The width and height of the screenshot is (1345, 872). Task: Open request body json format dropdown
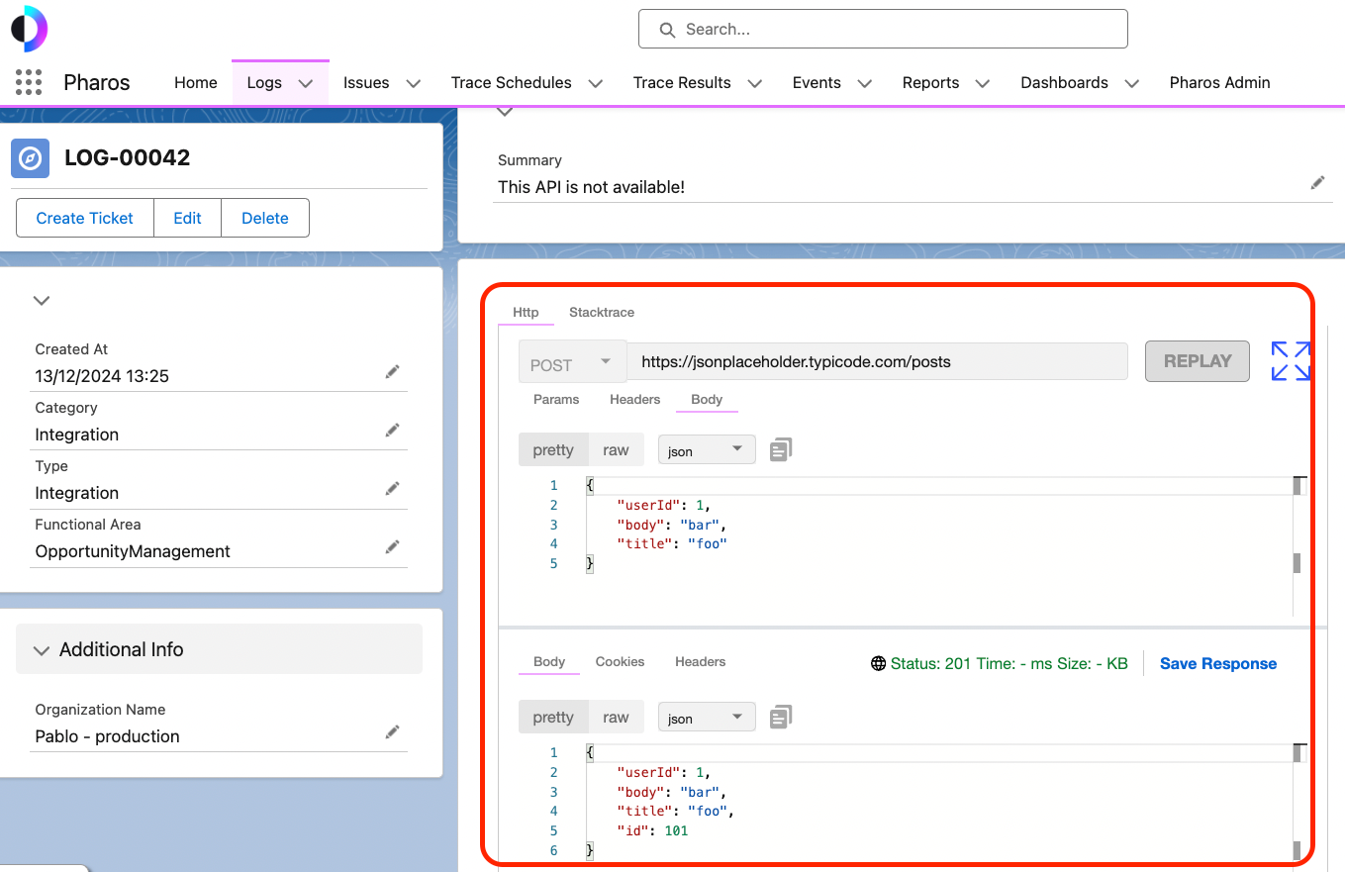pyautogui.click(x=707, y=450)
